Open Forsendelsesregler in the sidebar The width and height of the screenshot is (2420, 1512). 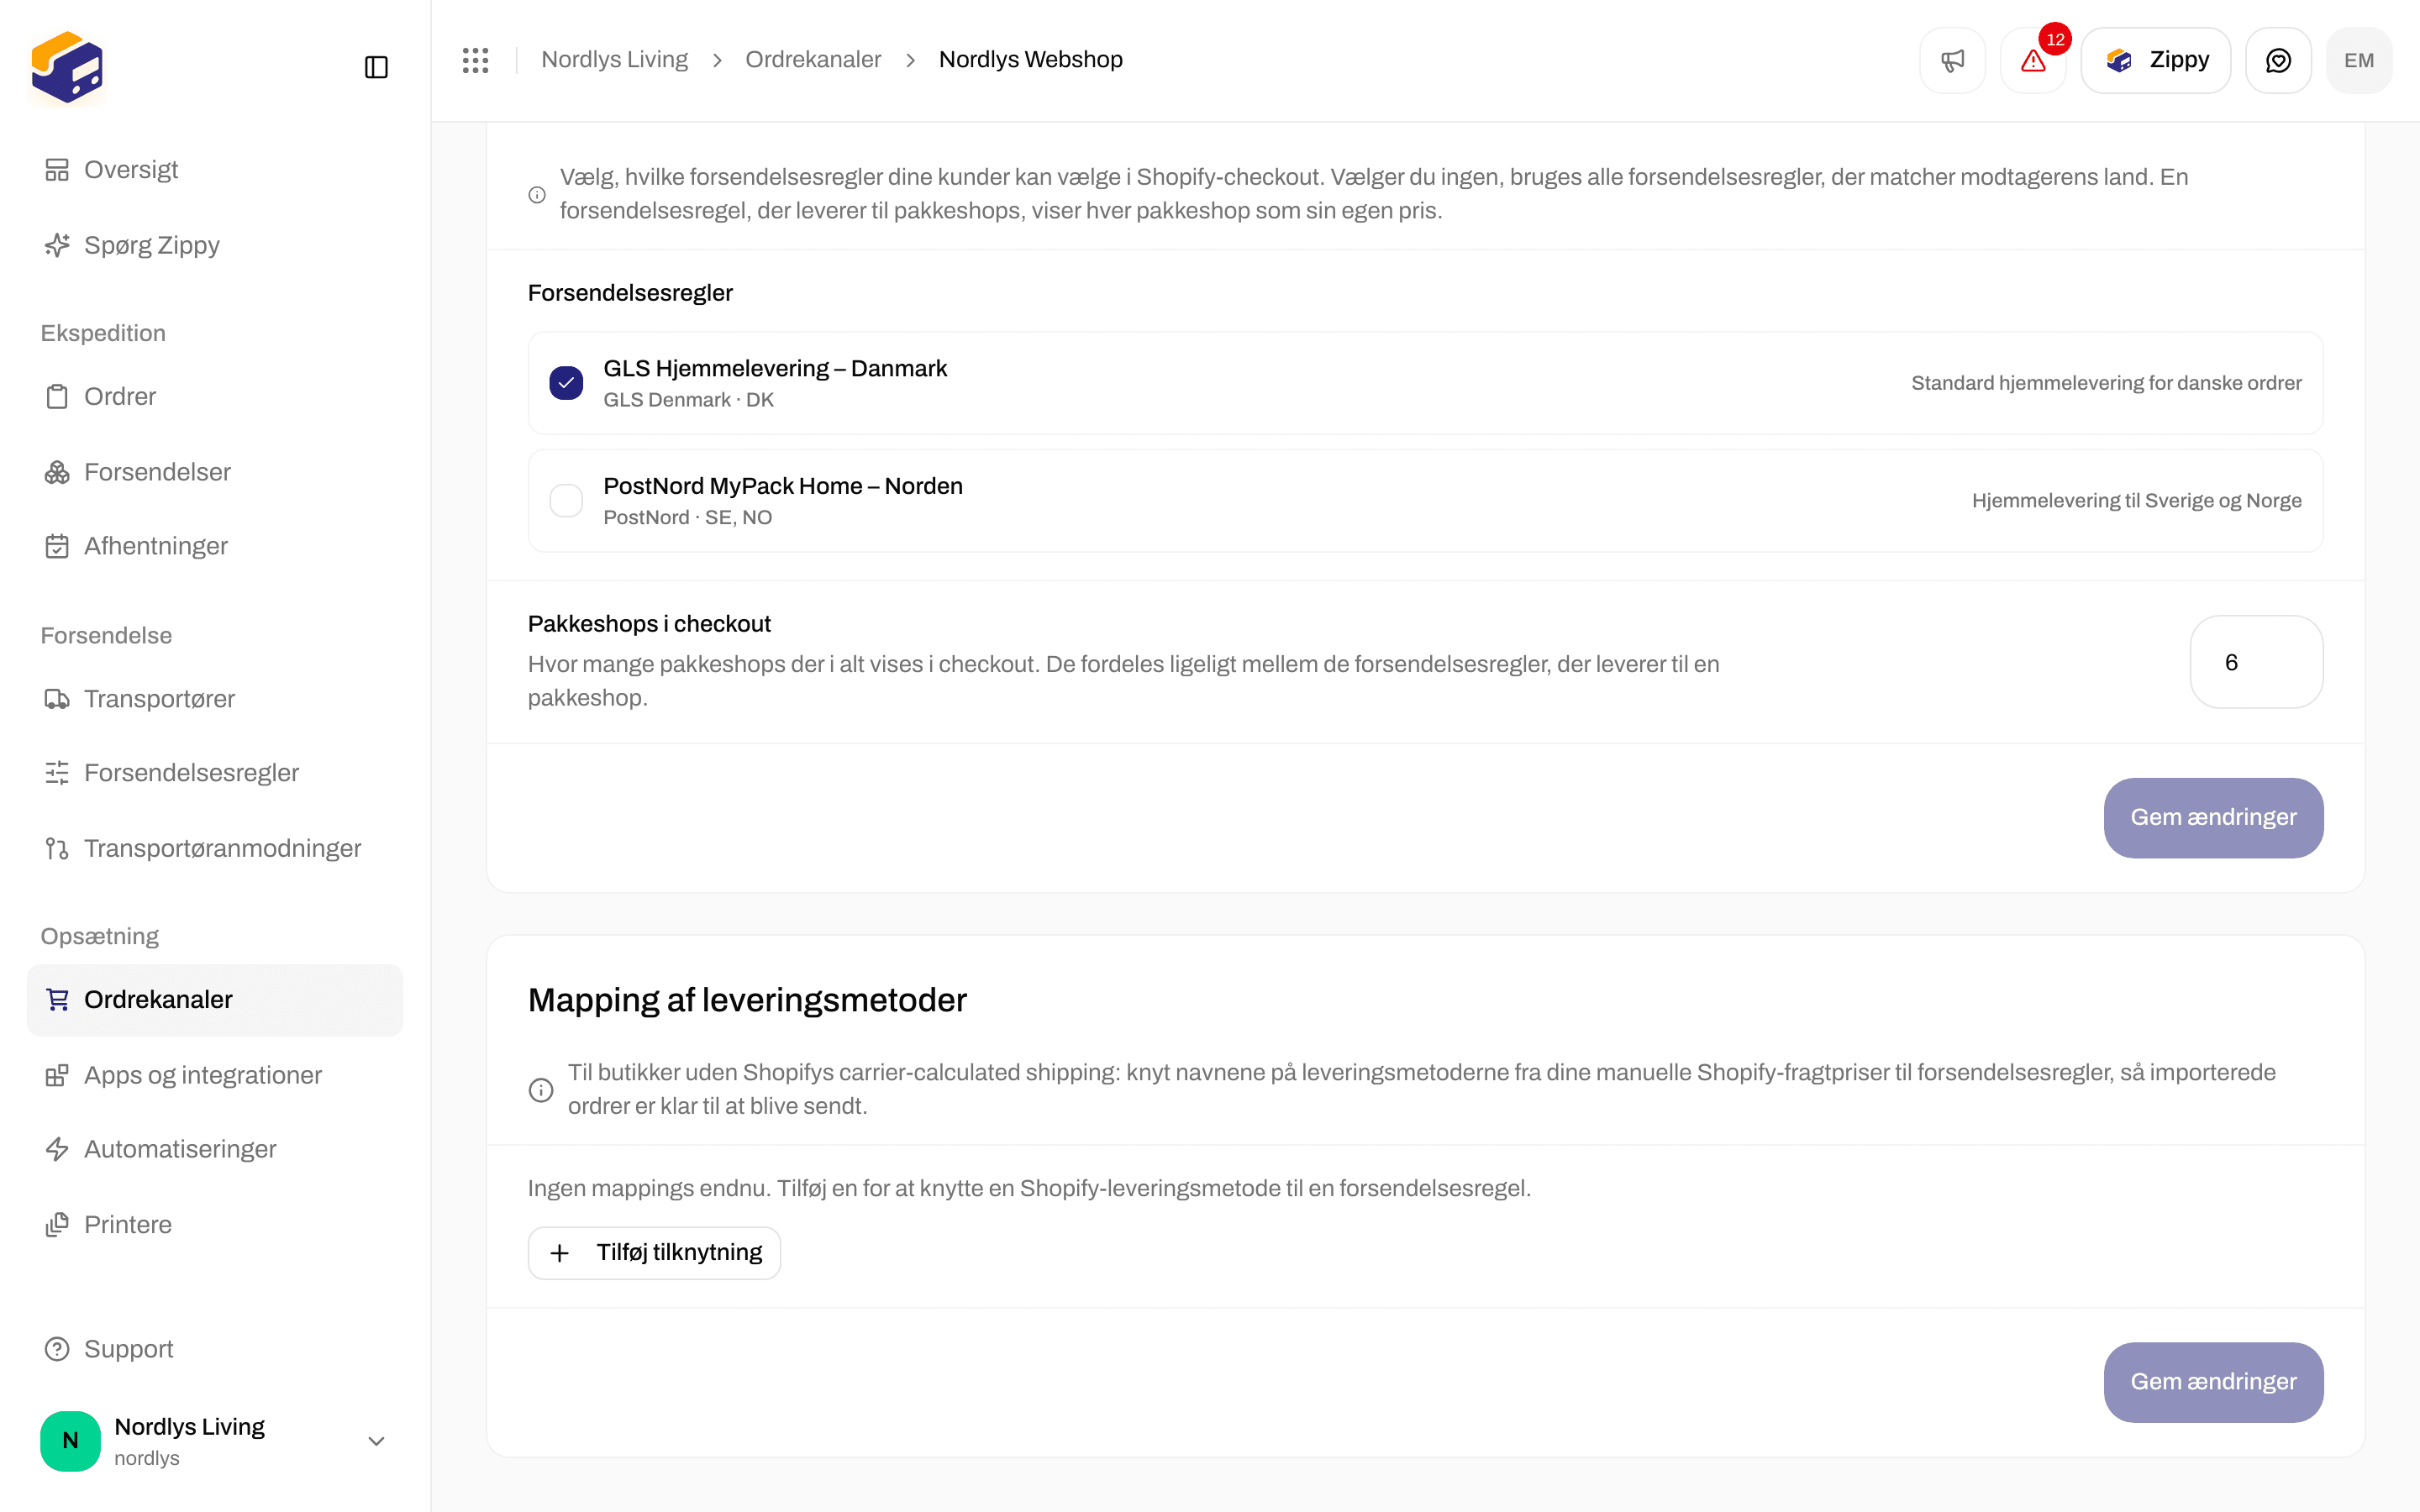215,773
